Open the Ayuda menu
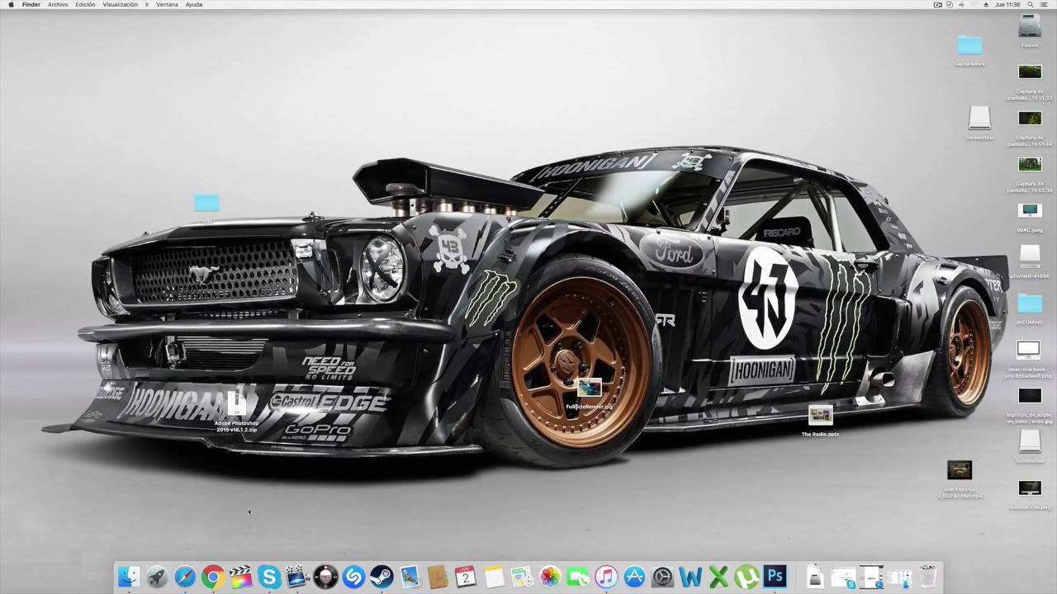Image resolution: width=1057 pixels, height=594 pixels. coord(194,5)
